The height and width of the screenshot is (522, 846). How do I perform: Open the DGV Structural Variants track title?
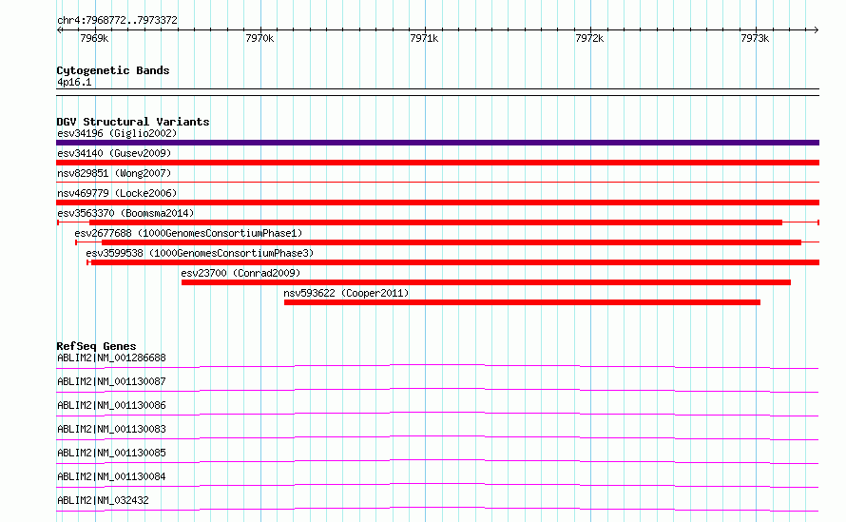click(x=133, y=122)
